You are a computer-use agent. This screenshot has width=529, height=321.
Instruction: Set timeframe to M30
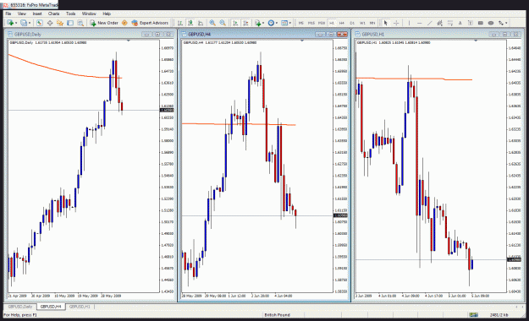tap(322, 23)
